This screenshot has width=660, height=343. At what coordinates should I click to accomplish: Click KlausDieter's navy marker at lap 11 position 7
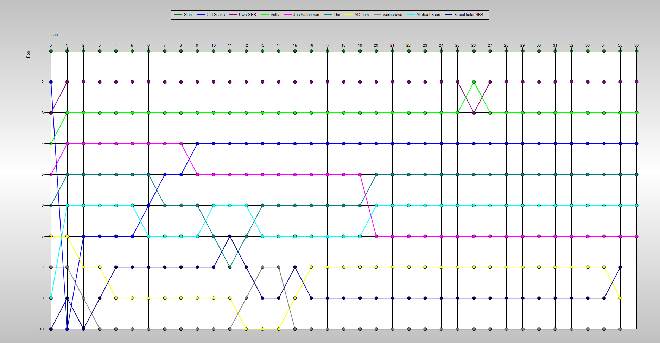[x=230, y=236]
